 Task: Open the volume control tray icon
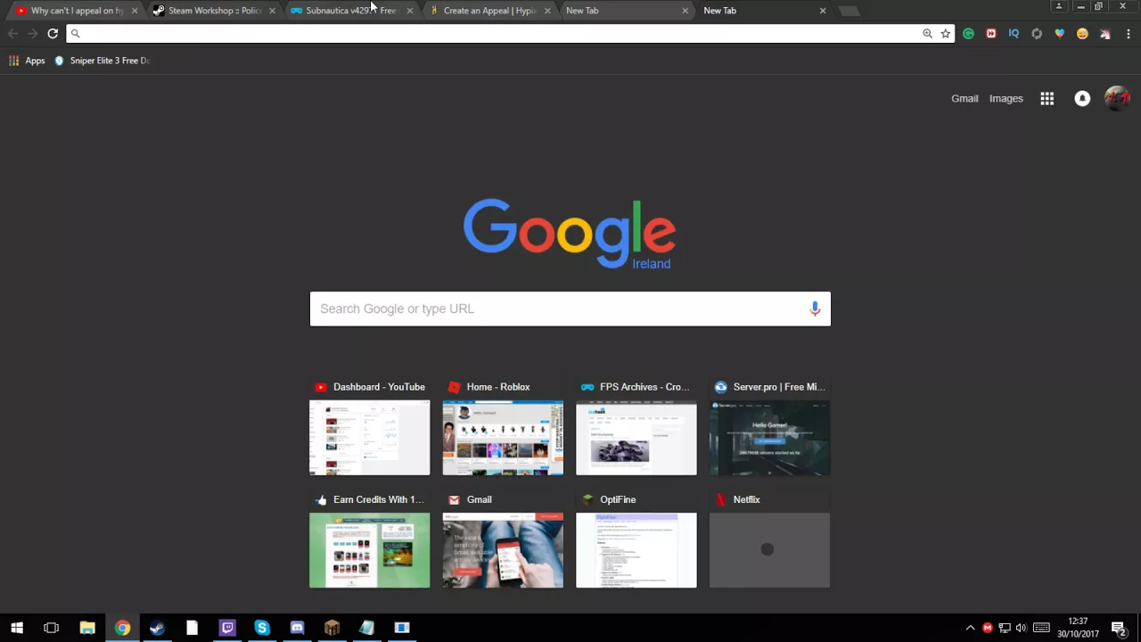point(1022,628)
